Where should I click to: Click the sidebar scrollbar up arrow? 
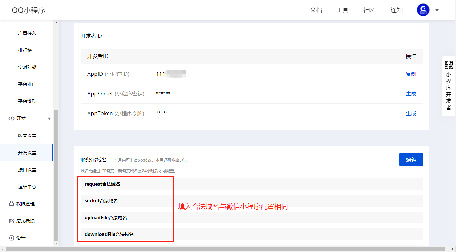pos(56,23)
